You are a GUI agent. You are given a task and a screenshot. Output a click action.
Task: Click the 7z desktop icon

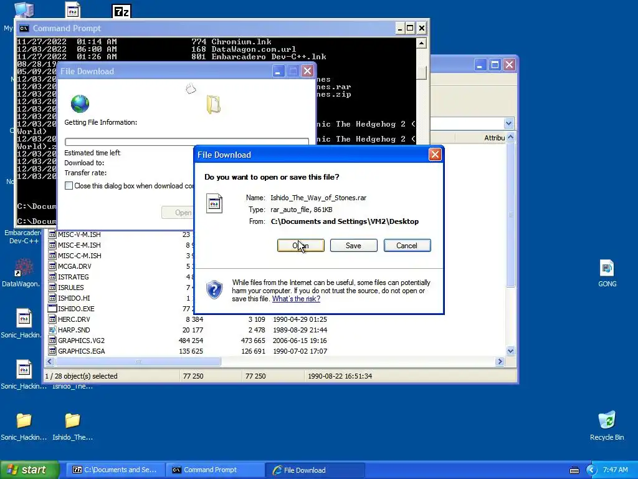coord(121,11)
